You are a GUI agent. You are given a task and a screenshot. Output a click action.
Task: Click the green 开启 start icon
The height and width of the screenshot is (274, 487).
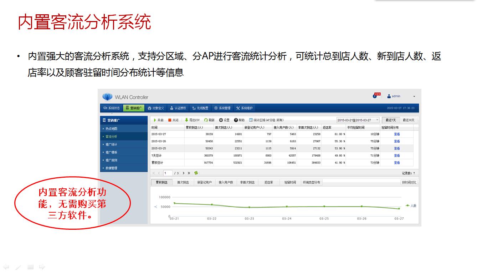click(x=155, y=120)
